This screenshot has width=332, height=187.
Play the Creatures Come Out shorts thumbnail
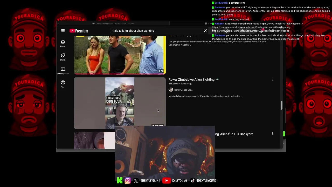coord(120,103)
